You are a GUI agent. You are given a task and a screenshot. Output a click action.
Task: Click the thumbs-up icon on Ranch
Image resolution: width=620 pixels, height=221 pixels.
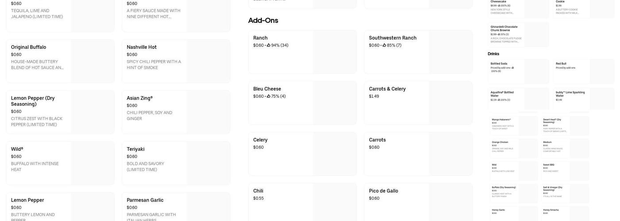[268, 45]
